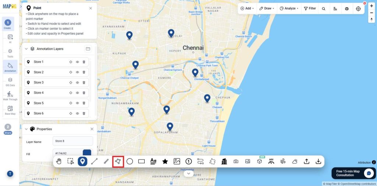This screenshot has width=377, height=186.
Task: Go to step 2 Share
Action: [x=8, y=129]
